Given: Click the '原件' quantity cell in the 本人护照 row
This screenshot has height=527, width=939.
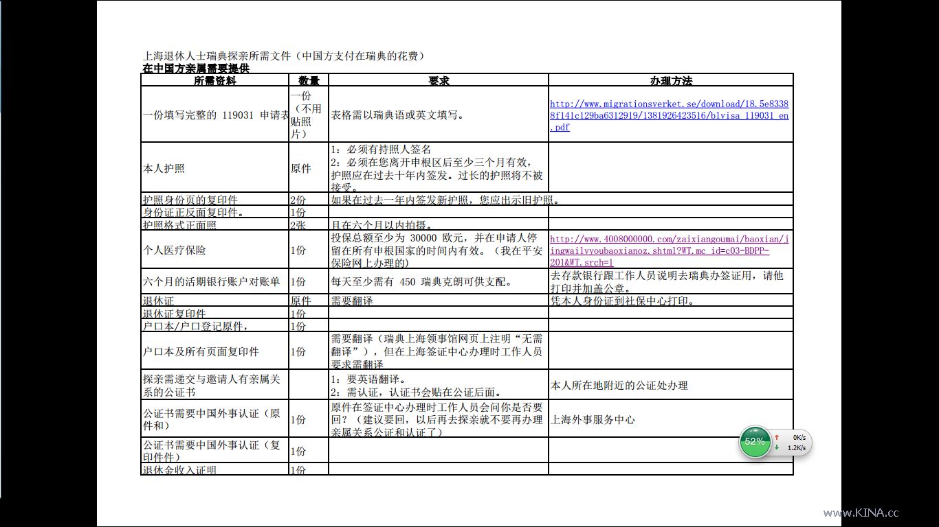Looking at the screenshot, I should click(309, 168).
